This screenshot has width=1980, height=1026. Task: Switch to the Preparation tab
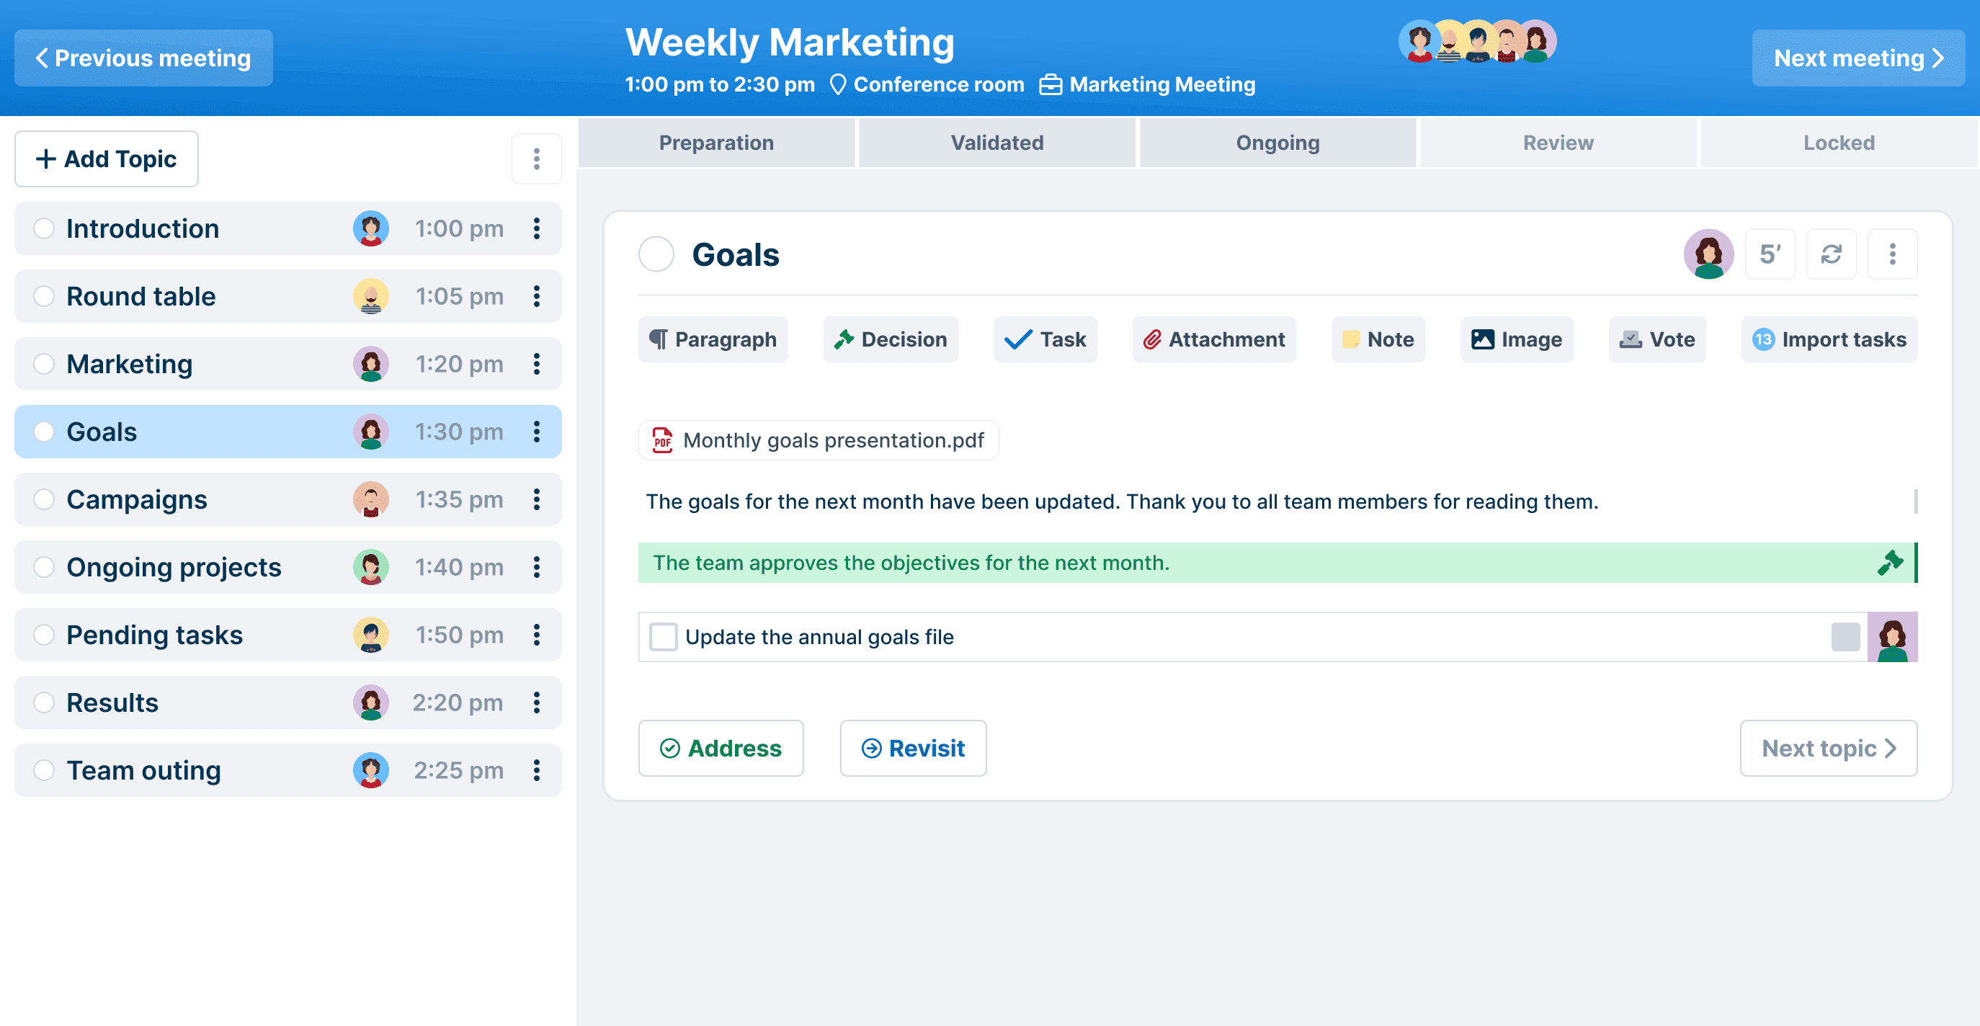pos(715,142)
